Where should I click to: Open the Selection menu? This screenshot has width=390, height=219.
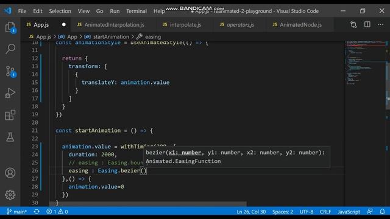[x=60, y=11]
